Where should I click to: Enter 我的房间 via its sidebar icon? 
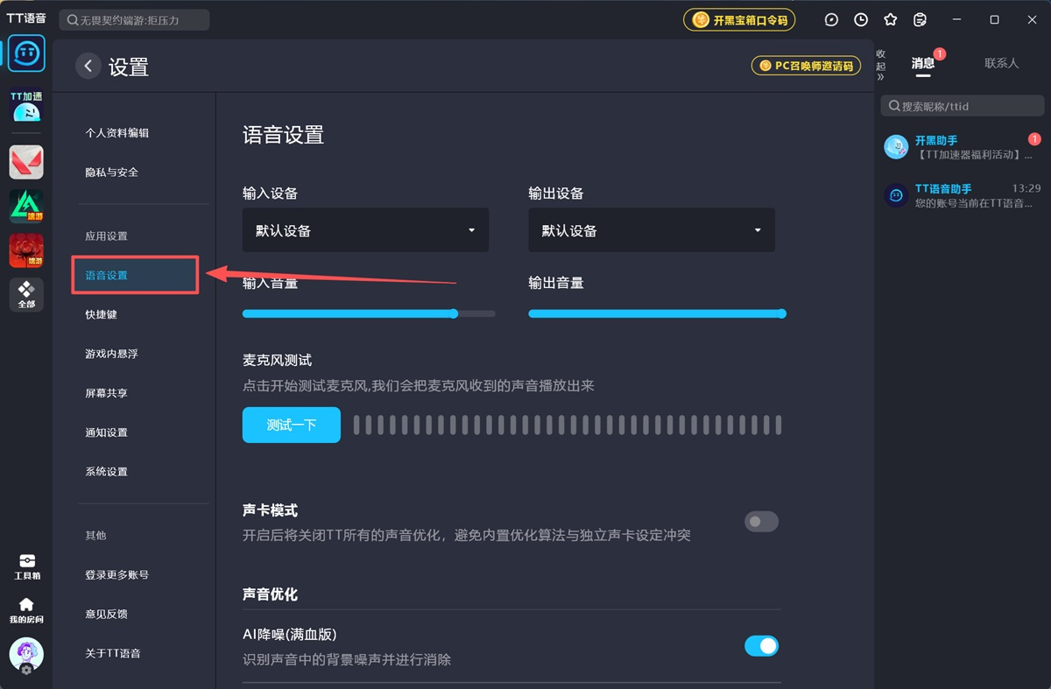click(25, 608)
